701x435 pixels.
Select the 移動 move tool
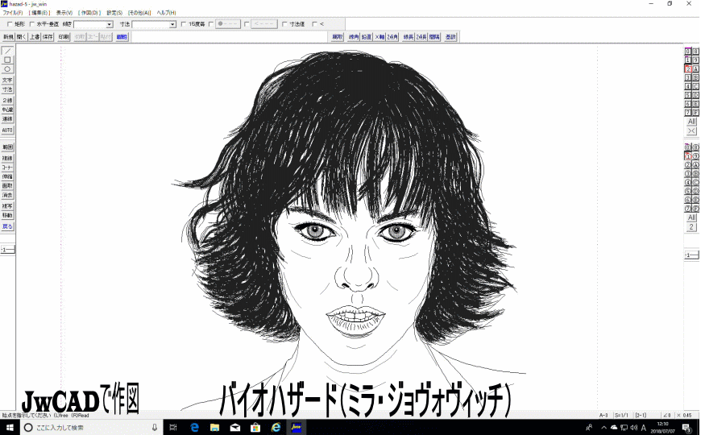point(7,215)
